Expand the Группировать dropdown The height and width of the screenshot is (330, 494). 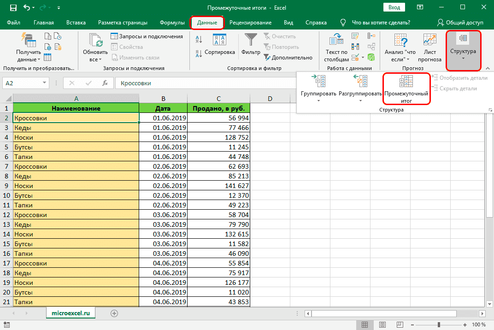pyautogui.click(x=319, y=100)
